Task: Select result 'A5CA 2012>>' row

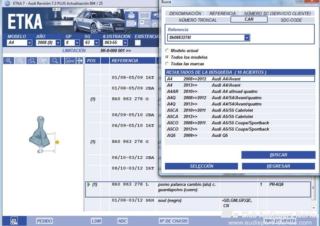Action: 240,117
